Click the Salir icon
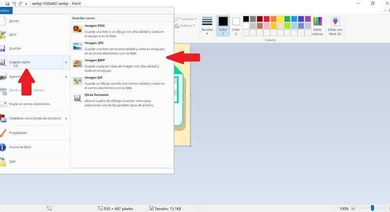The image size is (390, 212). (3, 161)
